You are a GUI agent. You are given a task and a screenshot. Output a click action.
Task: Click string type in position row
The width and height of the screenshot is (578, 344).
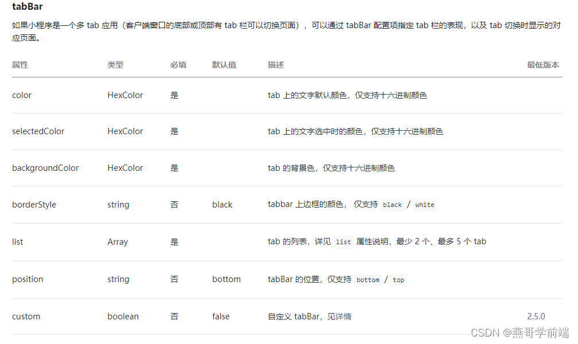point(118,279)
